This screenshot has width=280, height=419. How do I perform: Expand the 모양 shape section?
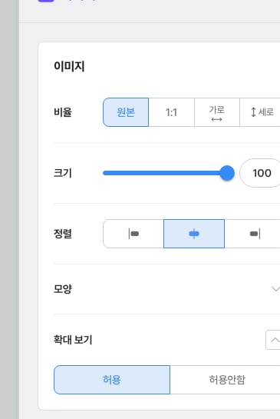[275, 289]
